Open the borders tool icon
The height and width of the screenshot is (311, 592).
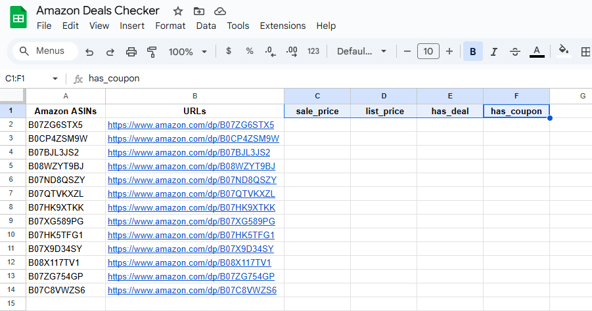pos(585,51)
